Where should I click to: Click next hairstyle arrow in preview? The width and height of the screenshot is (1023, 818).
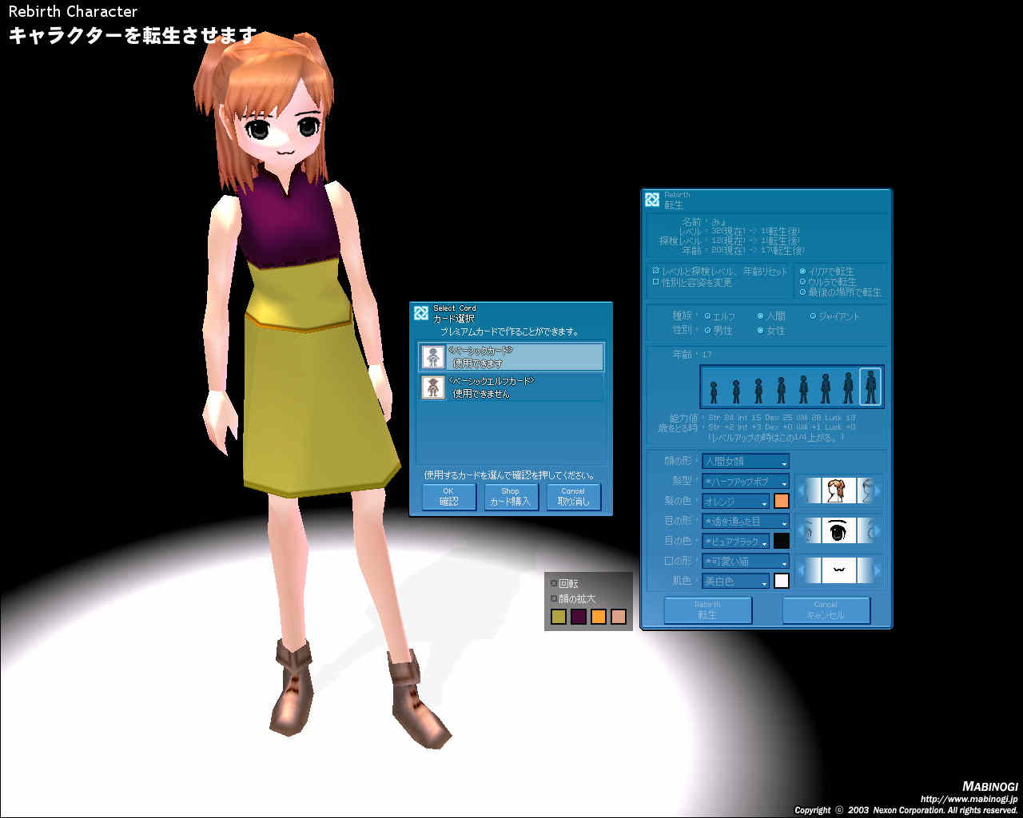(877, 490)
